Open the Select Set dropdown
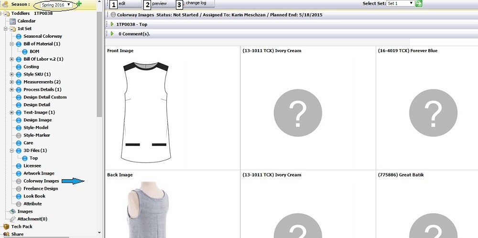 [x=400, y=3]
